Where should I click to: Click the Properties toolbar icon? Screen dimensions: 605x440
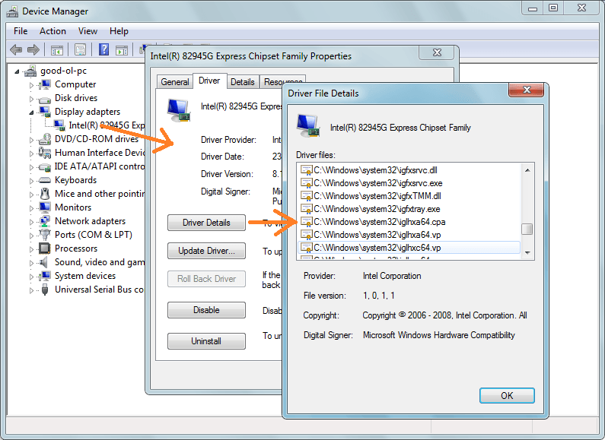tap(80, 50)
